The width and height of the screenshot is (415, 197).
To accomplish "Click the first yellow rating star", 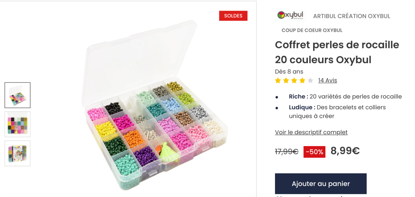I will [278, 80].
